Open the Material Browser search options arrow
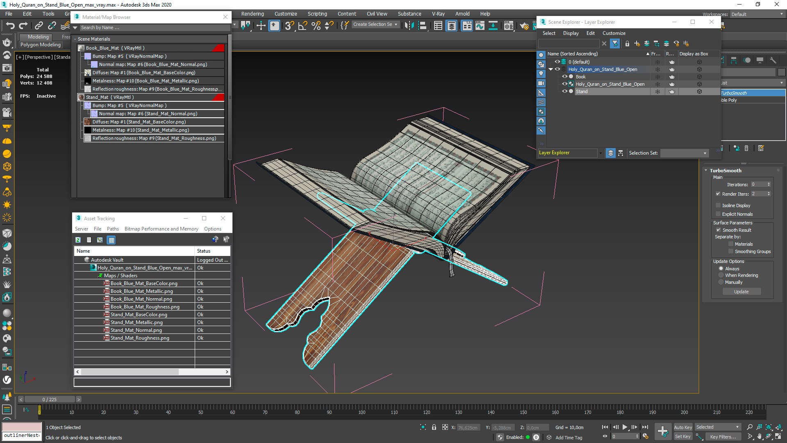 pos(75,28)
